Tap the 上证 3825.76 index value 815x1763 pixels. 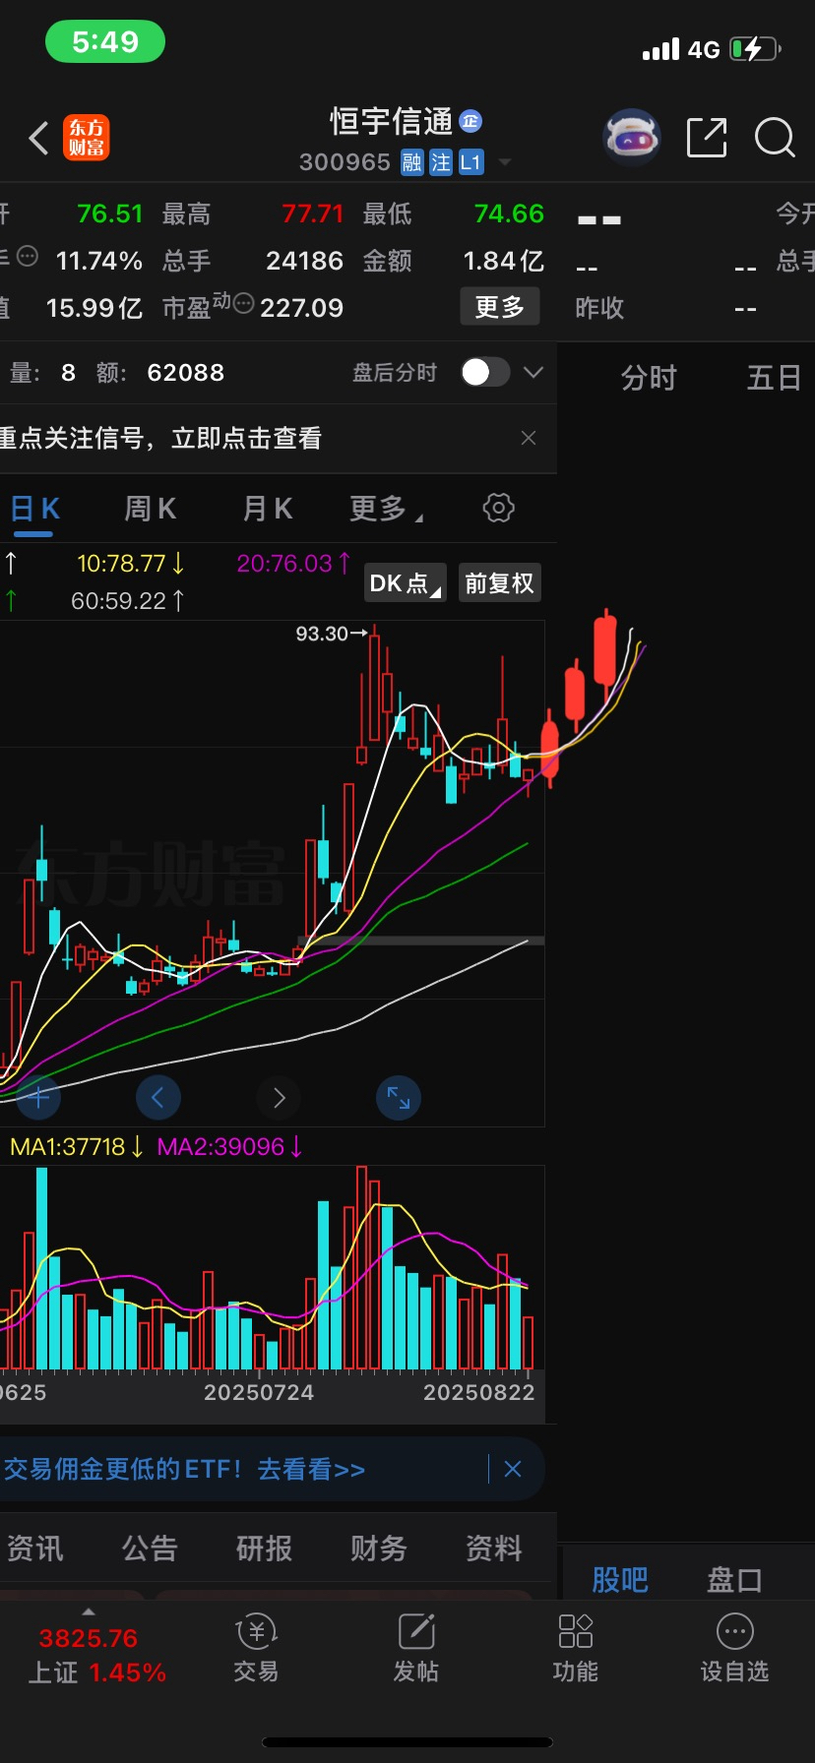[x=89, y=1638]
